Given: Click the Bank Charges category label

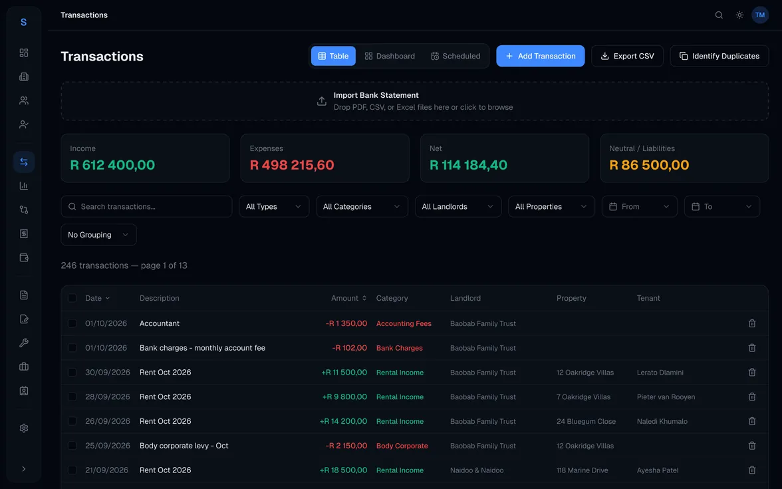Looking at the screenshot, I should coord(399,348).
